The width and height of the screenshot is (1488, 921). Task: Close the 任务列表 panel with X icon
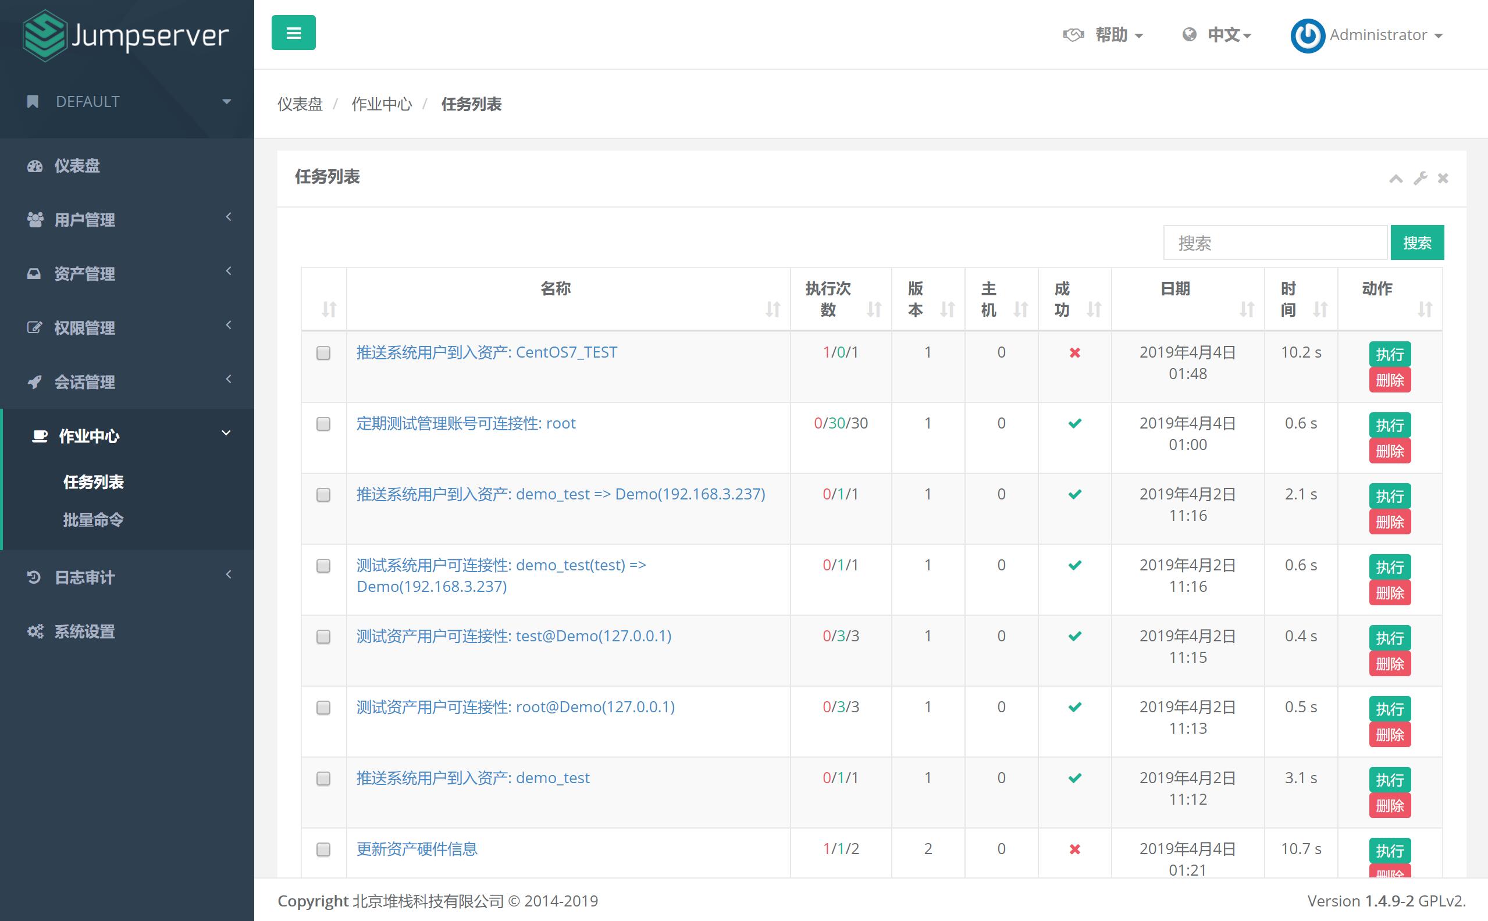pos(1443,178)
